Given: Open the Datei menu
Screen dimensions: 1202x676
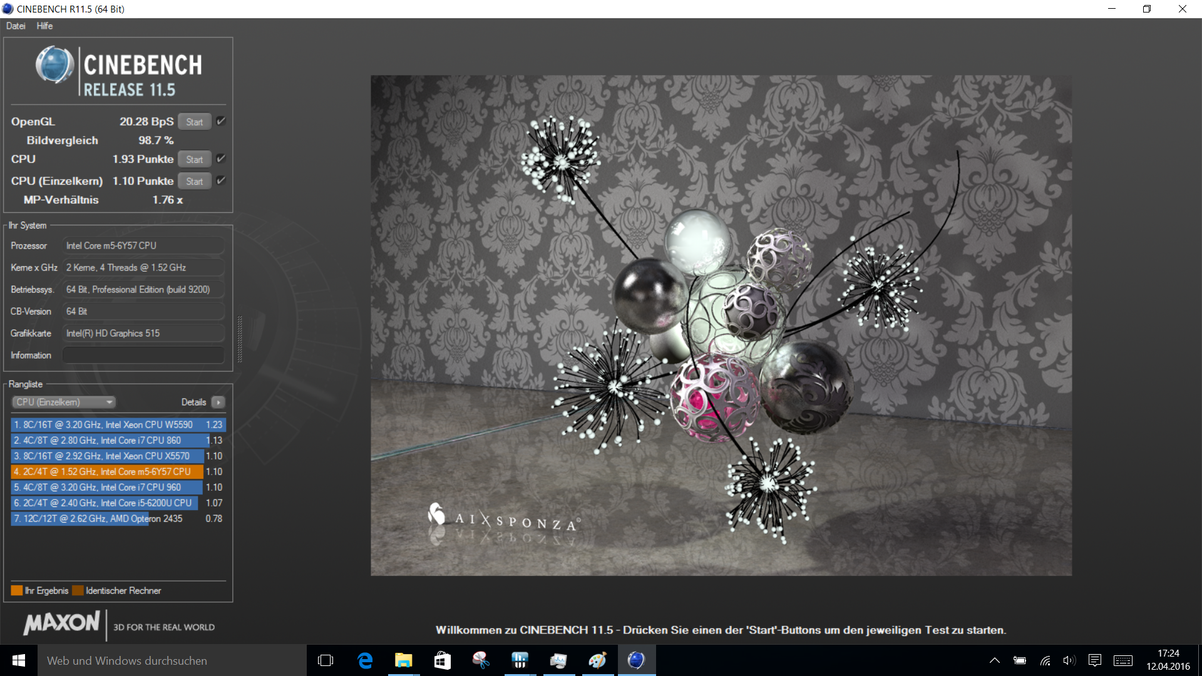Looking at the screenshot, I should tap(16, 26).
